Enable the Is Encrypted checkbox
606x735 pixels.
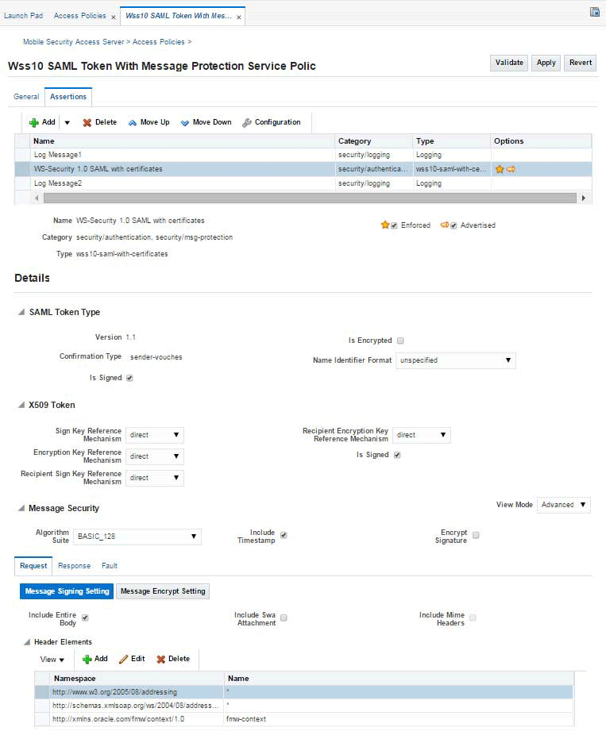tap(400, 341)
